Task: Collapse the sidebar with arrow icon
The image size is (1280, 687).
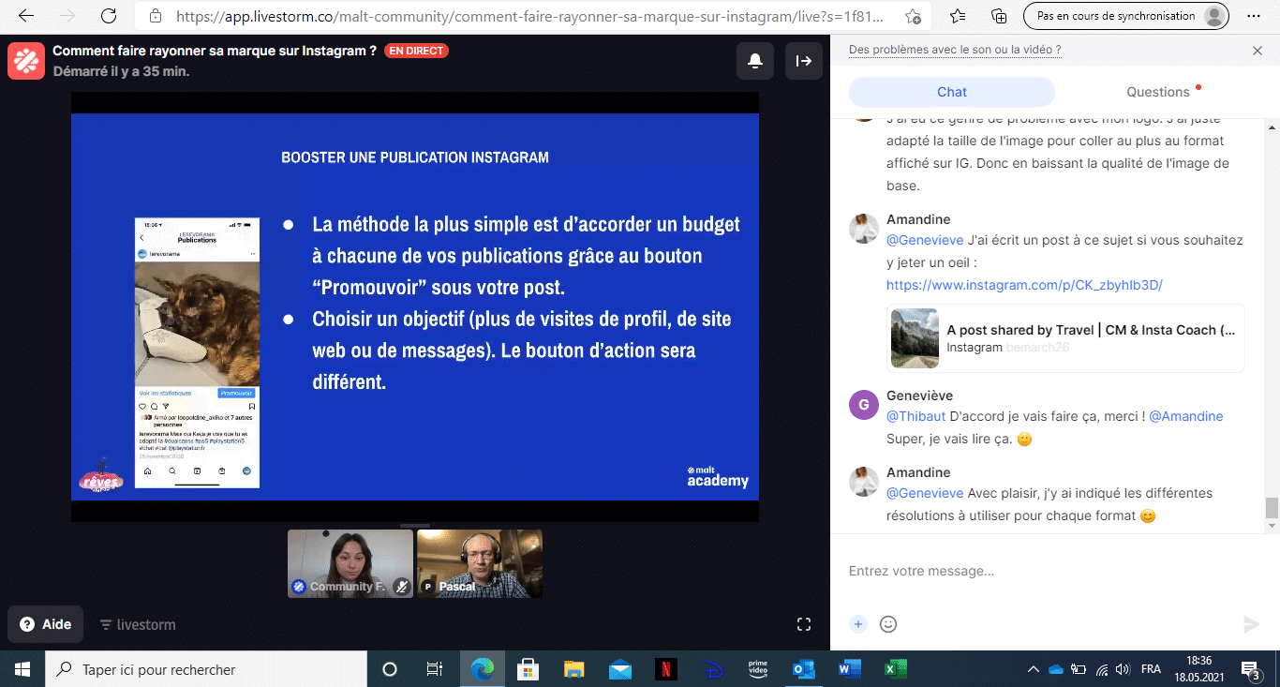Action: (x=803, y=61)
